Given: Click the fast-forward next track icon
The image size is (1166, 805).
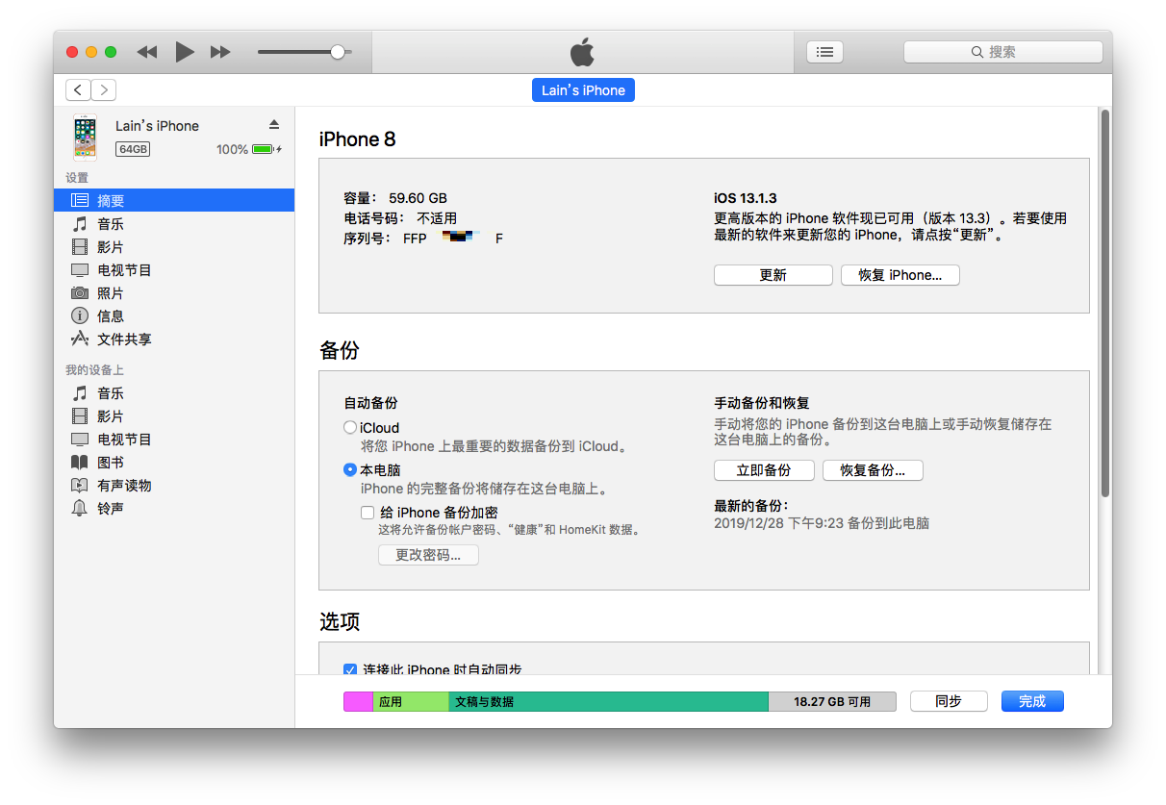Looking at the screenshot, I should [x=220, y=52].
